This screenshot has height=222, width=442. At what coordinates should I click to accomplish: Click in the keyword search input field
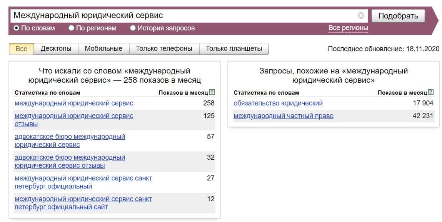tap(185, 16)
